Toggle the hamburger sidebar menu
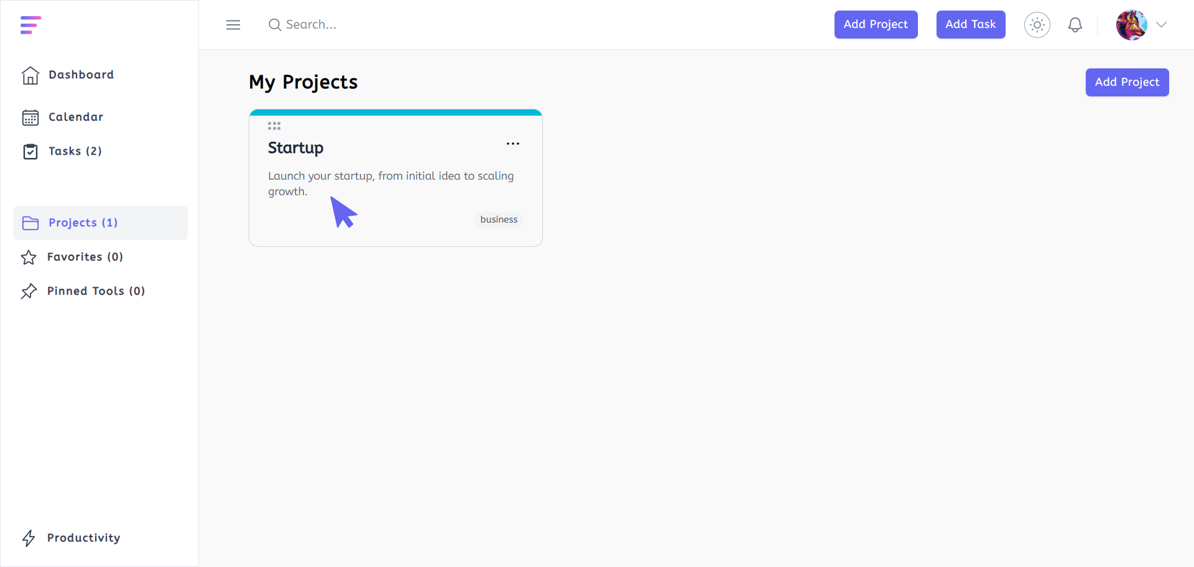Viewport: 1194px width, 567px height. [233, 25]
